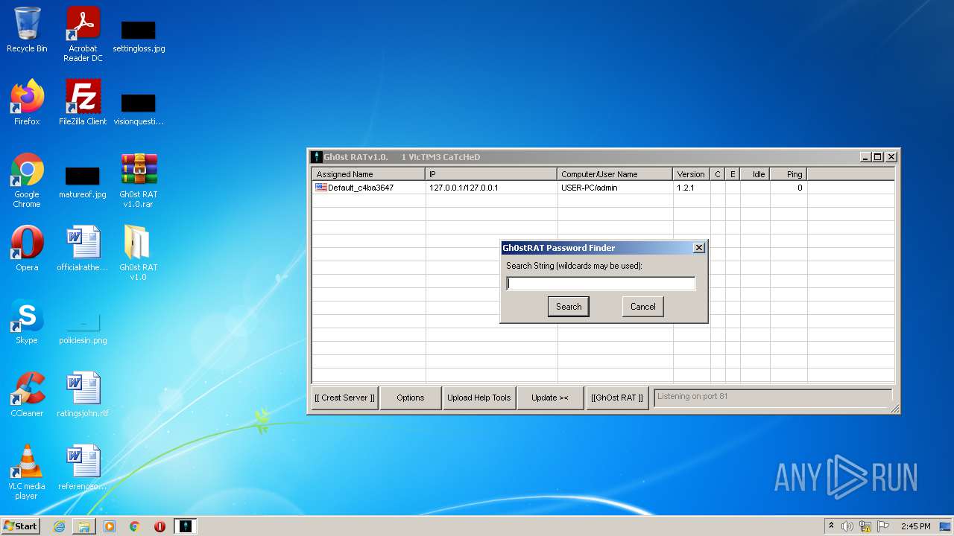Open the Acrobat Reader DC shortcut
954x536 pixels.
(x=83, y=34)
